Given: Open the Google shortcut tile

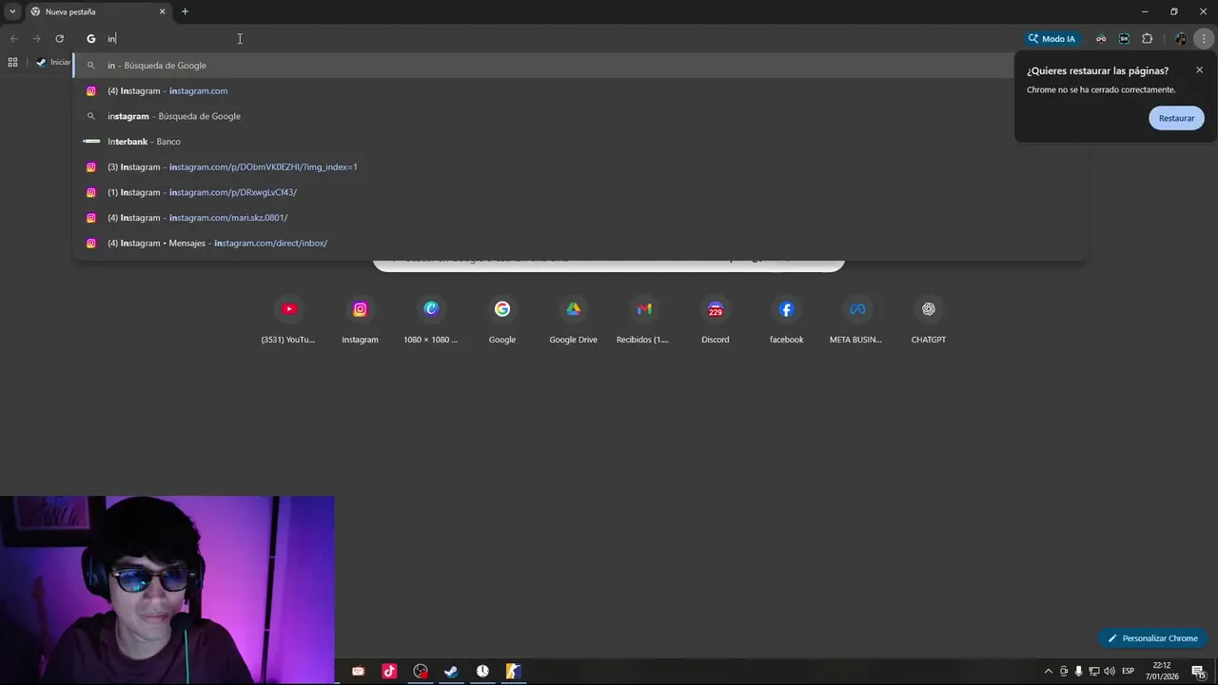Looking at the screenshot, I should click(501, 321).
